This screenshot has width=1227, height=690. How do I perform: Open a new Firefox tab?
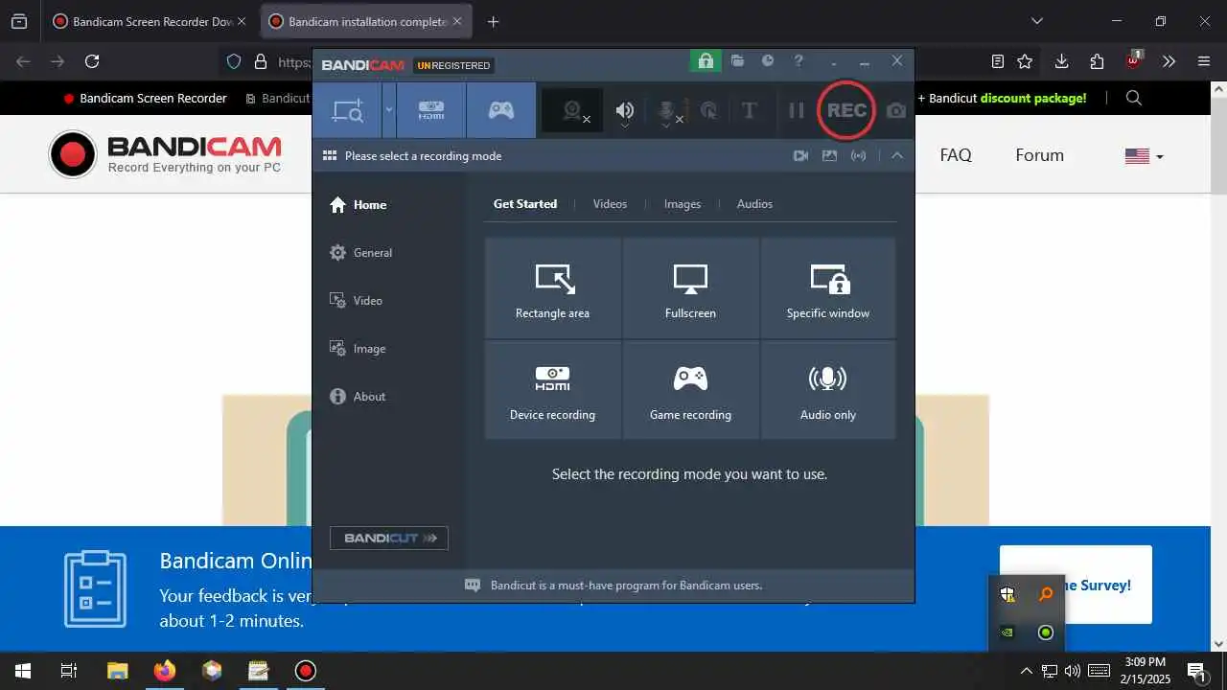(x=493, y=21)
